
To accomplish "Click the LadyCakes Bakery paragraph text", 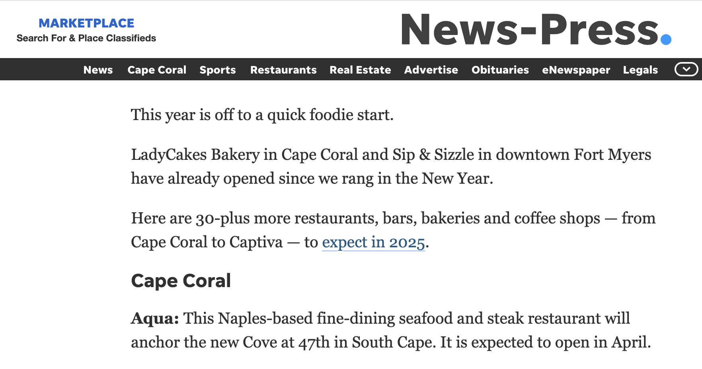I will pos(391,155).
